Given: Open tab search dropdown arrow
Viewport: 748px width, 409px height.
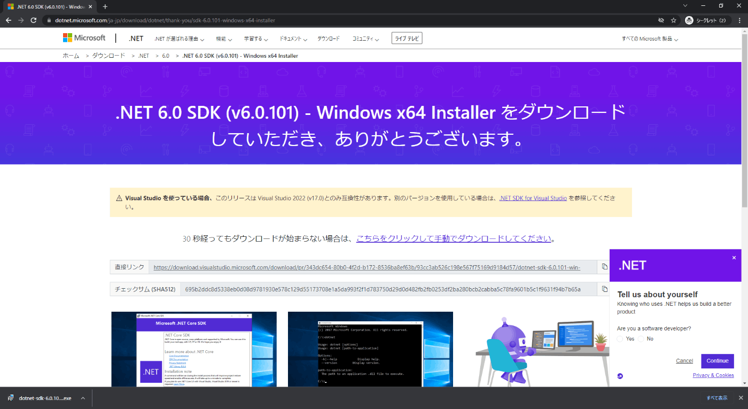Looking at the screenshot, I should click(685, 6).
